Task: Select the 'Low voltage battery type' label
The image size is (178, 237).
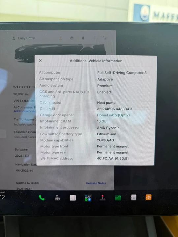Action: point(61,134)
